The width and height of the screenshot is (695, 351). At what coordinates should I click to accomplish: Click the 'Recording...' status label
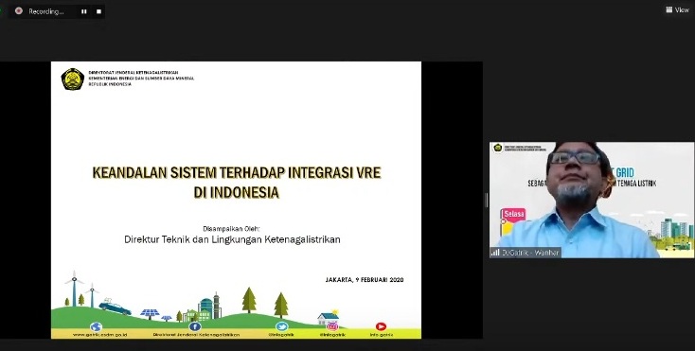[46, 12]
